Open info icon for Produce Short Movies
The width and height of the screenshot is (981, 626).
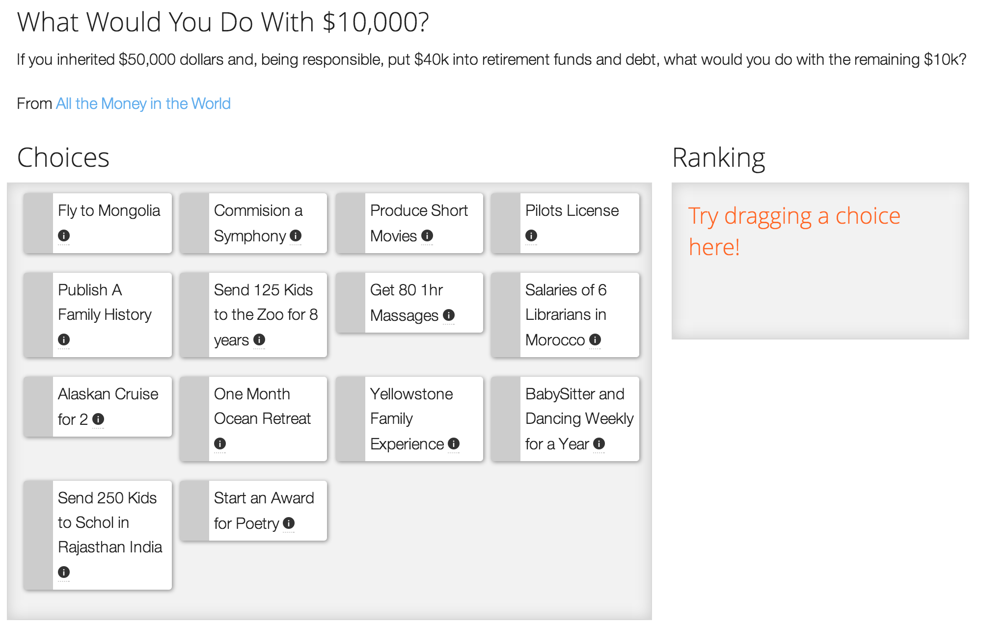pyautogui.click(x=427, y=235)
